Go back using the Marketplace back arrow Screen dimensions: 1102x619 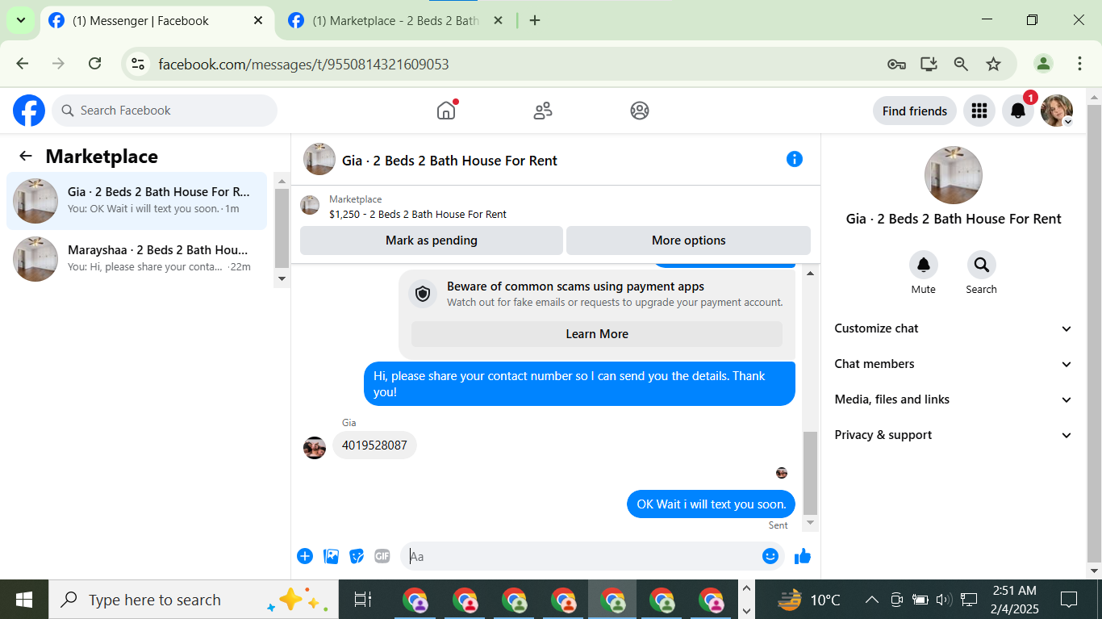click(26, 157)
